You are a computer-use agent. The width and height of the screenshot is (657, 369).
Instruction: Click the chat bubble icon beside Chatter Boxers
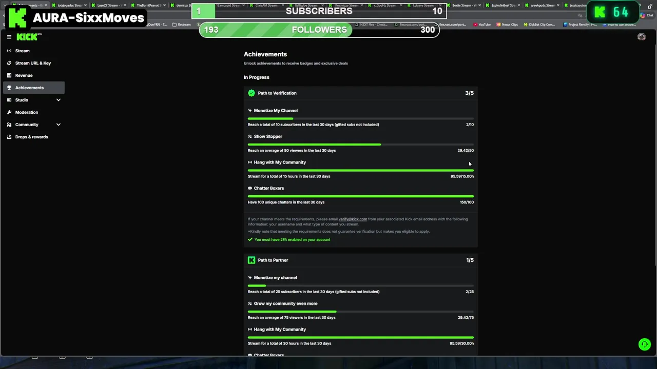pyautogui.click(x=250, y=188)
